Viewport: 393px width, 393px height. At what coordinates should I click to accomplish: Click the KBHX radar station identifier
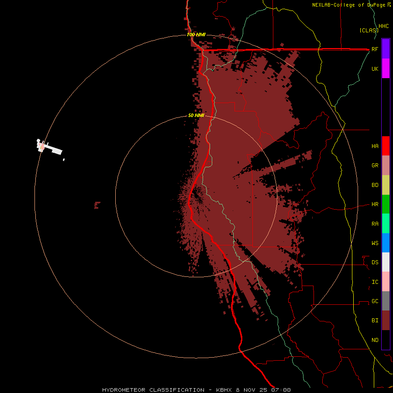pos(224,390)
